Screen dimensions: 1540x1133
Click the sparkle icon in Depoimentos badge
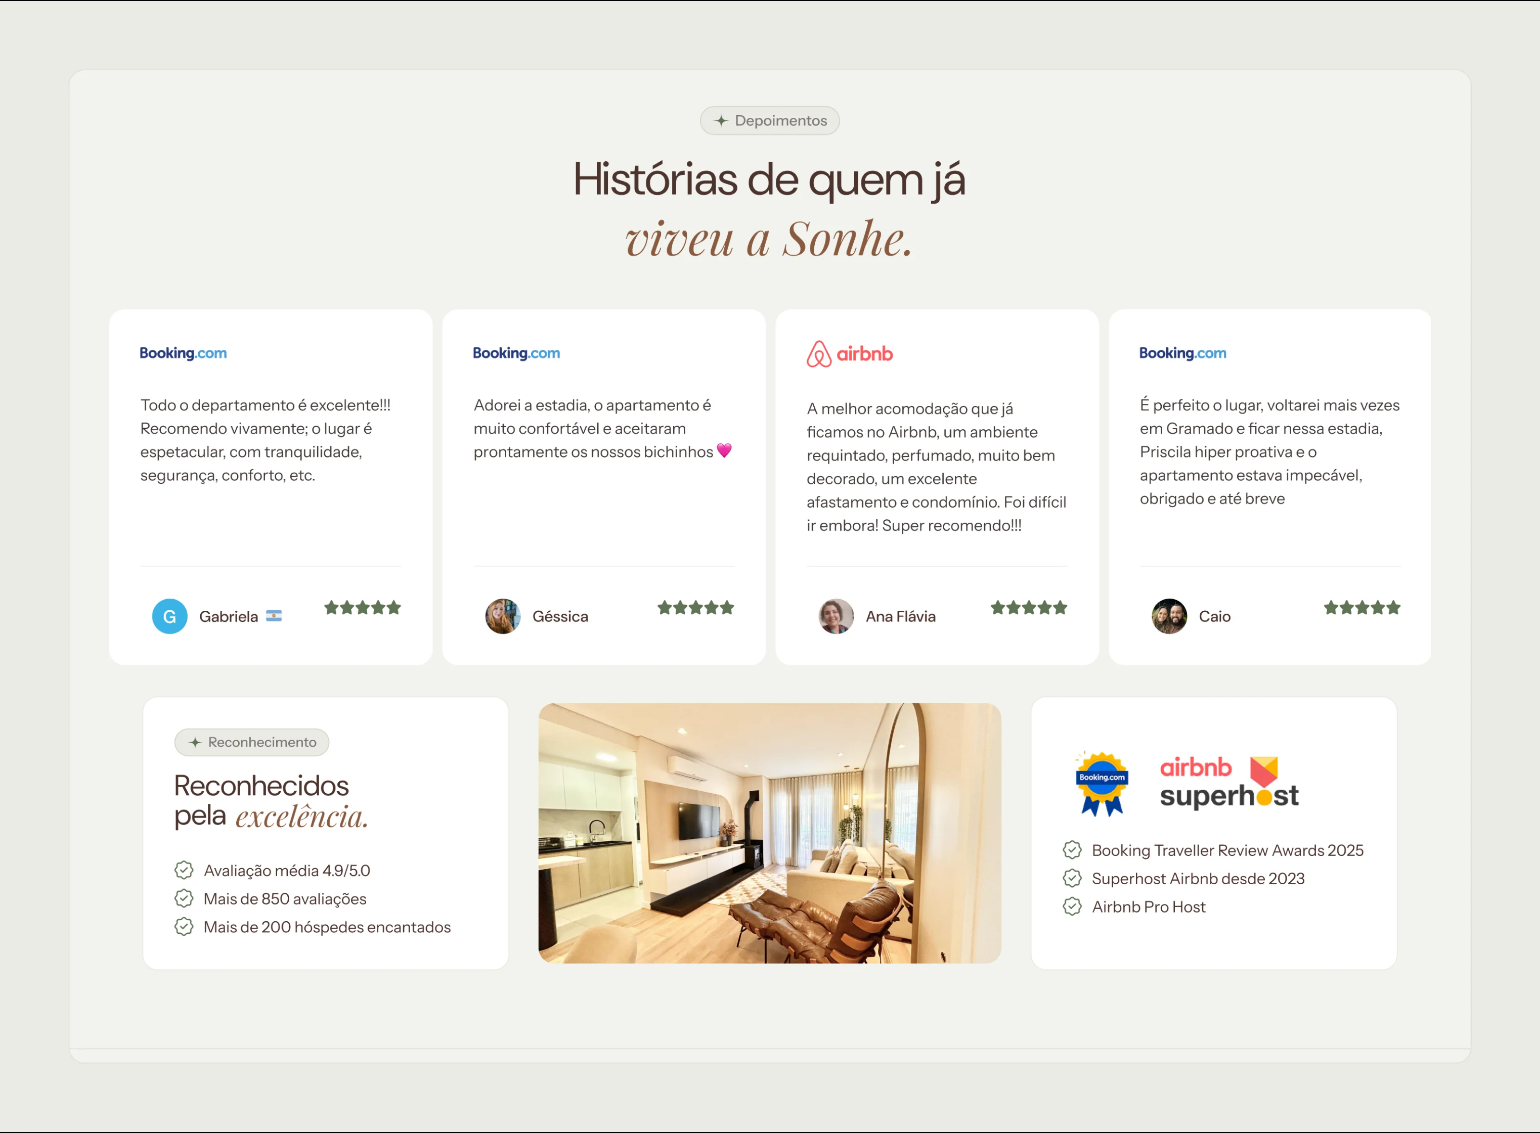720,121
